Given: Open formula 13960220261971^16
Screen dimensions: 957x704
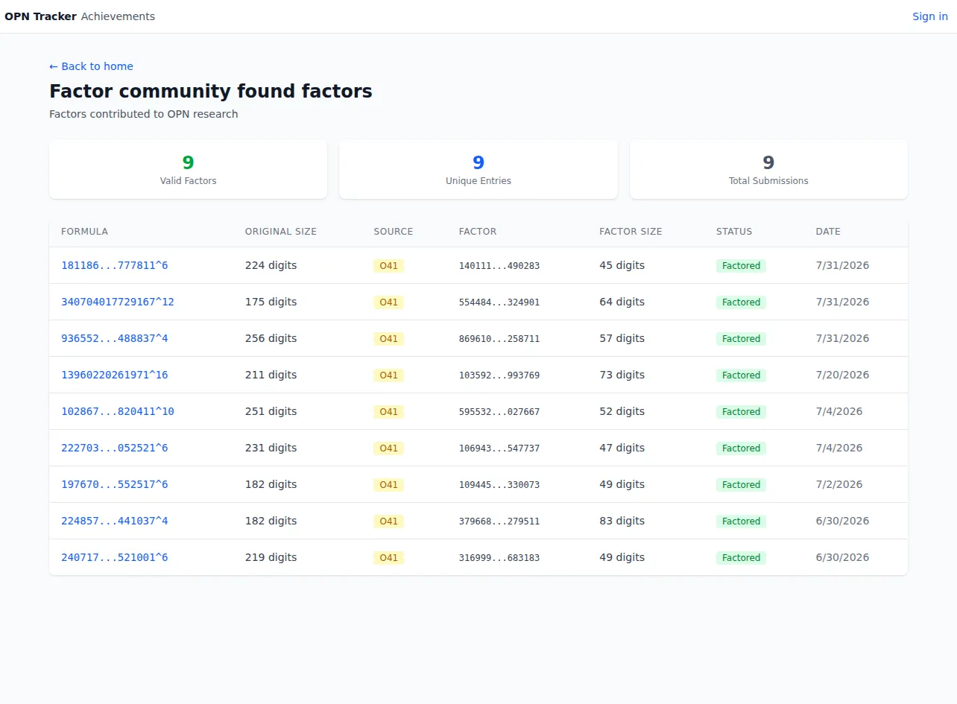Looking at the screenshot, I should click(x=115, y=375).
